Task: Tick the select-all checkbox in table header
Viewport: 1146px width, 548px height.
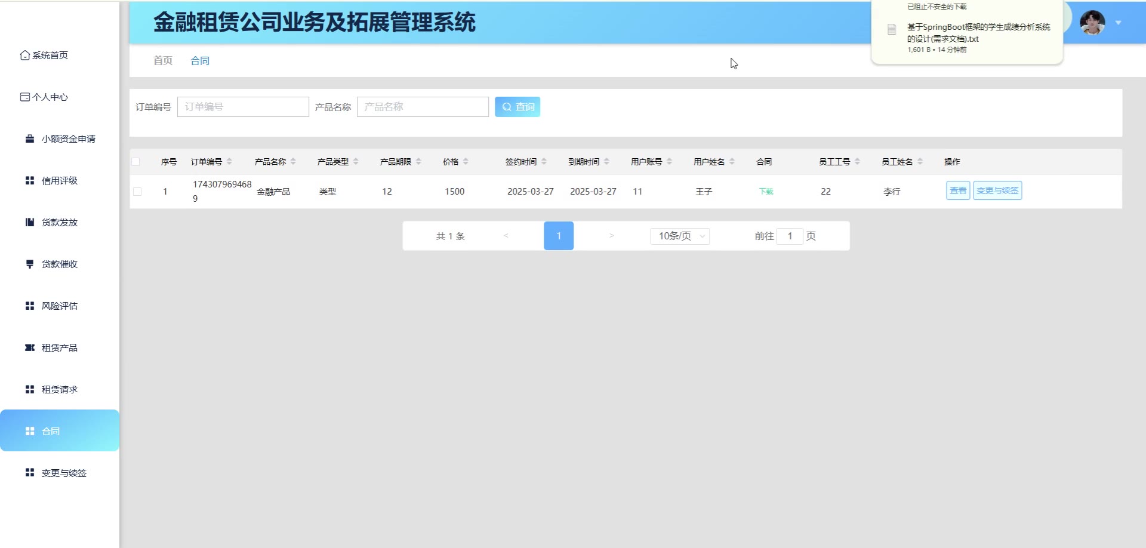Action: (136, 162)
